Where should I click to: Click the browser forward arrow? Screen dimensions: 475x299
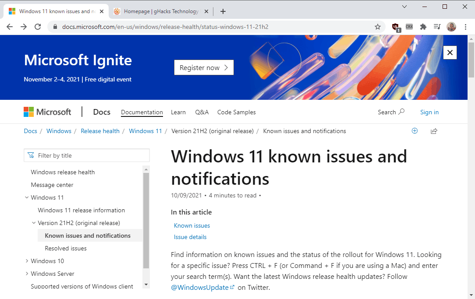(24, 27)
